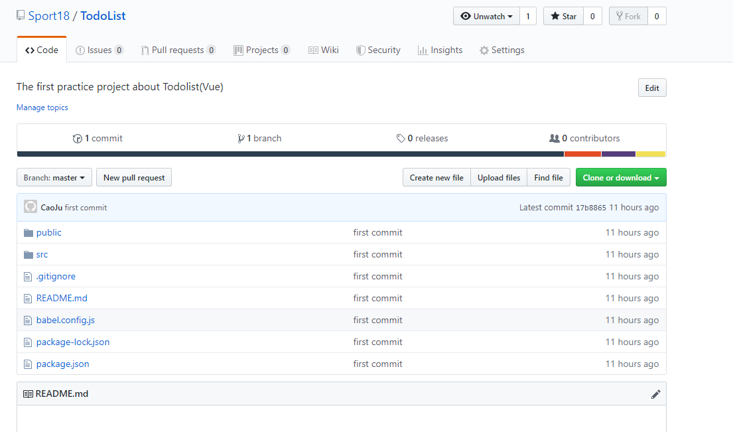Click the fork count 0
This screenshot has height=432, width=733.
[x=657, y=17]
